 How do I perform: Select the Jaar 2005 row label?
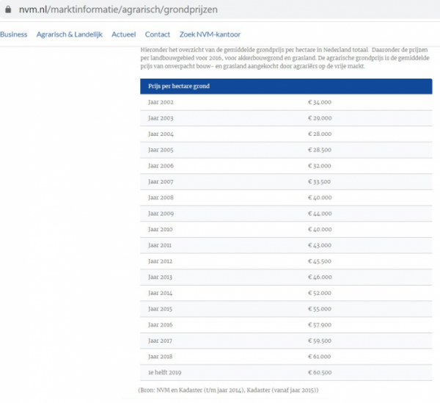tap(161, 150)
